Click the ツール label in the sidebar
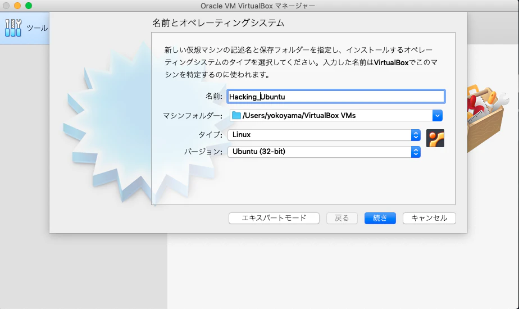 (x=37, y=28)
